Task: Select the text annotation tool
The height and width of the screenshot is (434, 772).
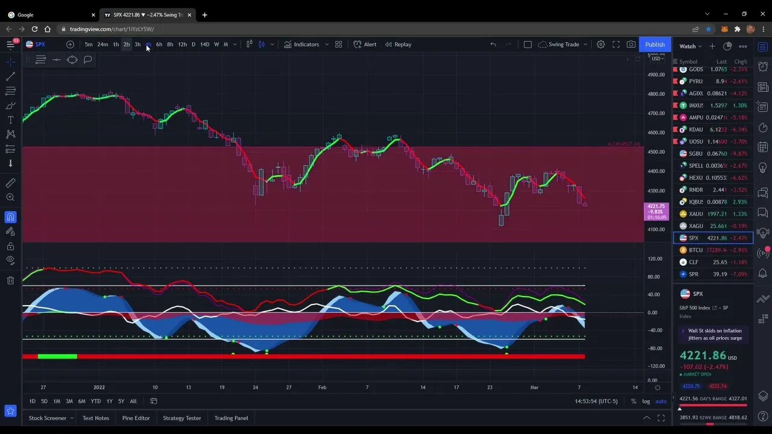Action: 10,120
